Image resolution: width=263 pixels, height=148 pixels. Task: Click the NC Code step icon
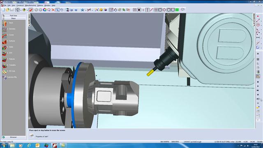[x=5, y=72]
